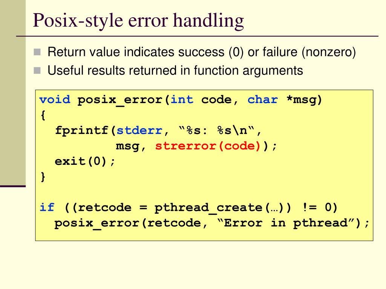
Task: Click the blue 'stderr' identifier
Action: [139, 131]
